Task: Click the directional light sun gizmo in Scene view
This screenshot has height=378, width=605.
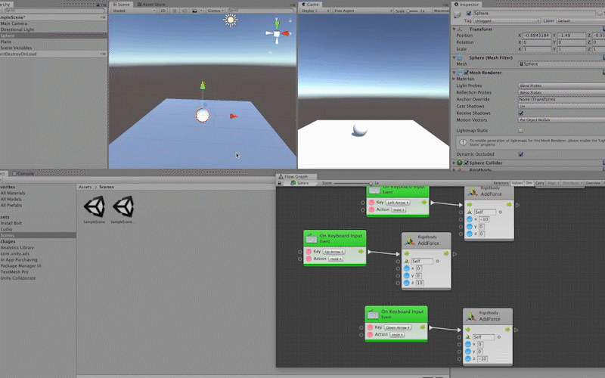Action: pyautogui.click(x=230, y=20)
